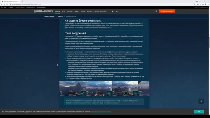Open the site search magnifier icon

(156, 11)
